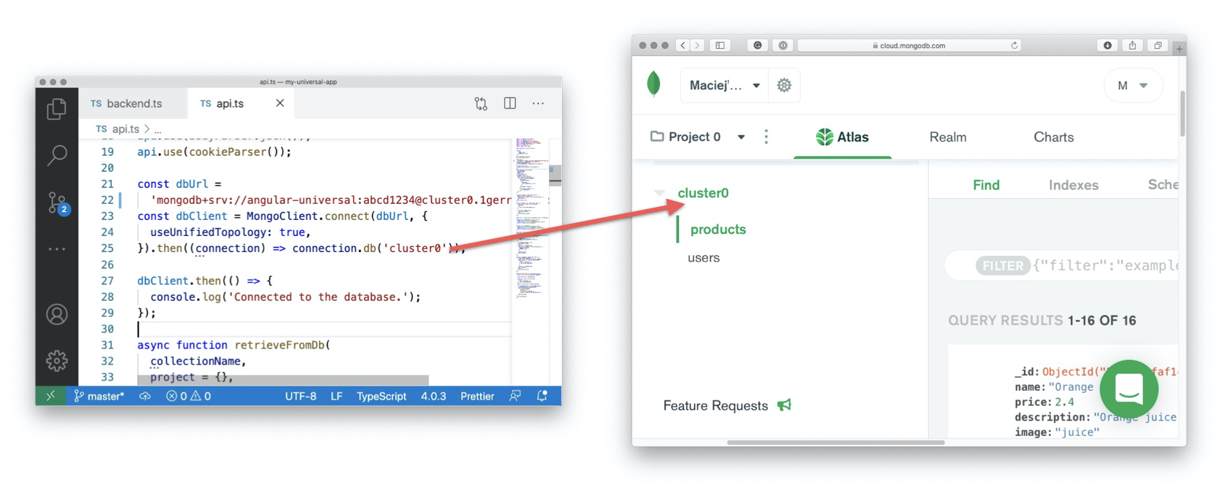The width and height of the screenshot is (1231, 497).
Task: Click Prettier in the status bar
Action: coord(477,396)
